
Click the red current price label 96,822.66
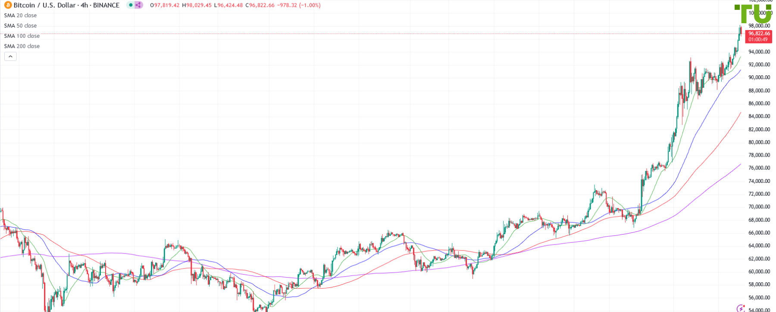tap(759, 34)
